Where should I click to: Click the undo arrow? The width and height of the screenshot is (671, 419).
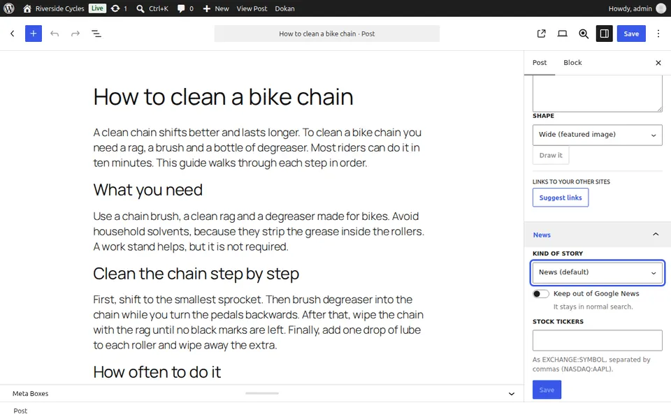(55, 34)
